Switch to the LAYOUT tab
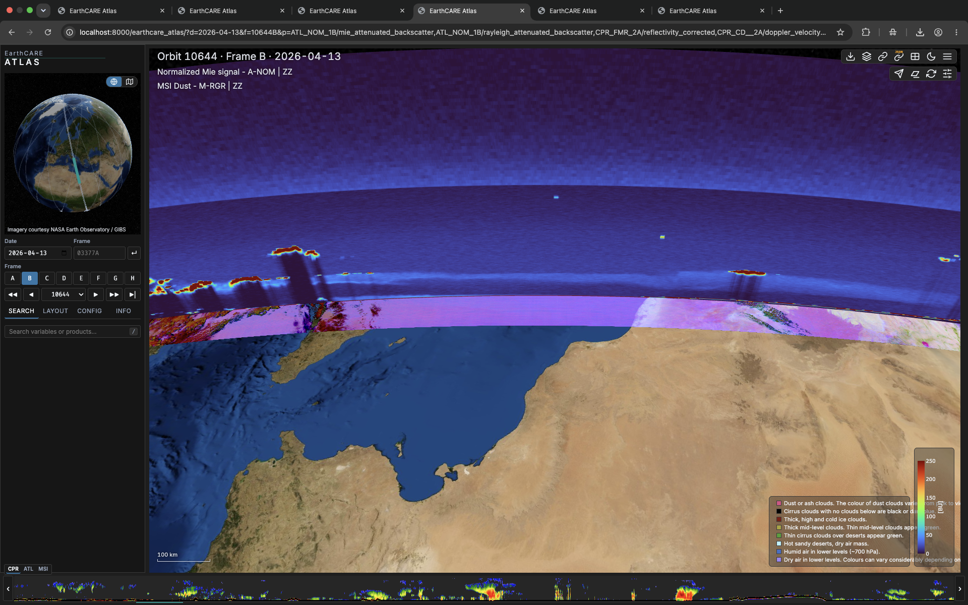Image resolution: width=968 pixels, height=605 pixels. point(55,311)
